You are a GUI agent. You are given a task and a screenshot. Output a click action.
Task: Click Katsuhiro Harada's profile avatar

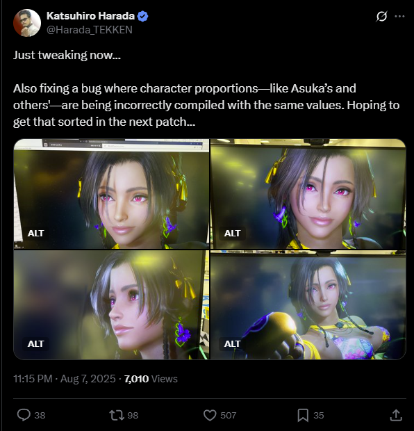27,23
